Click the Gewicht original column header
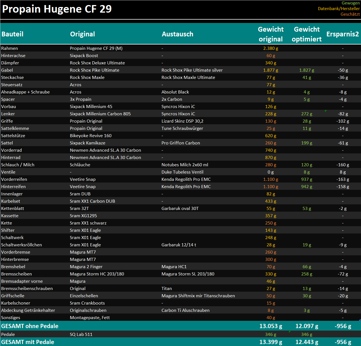 tap(271, 34)
